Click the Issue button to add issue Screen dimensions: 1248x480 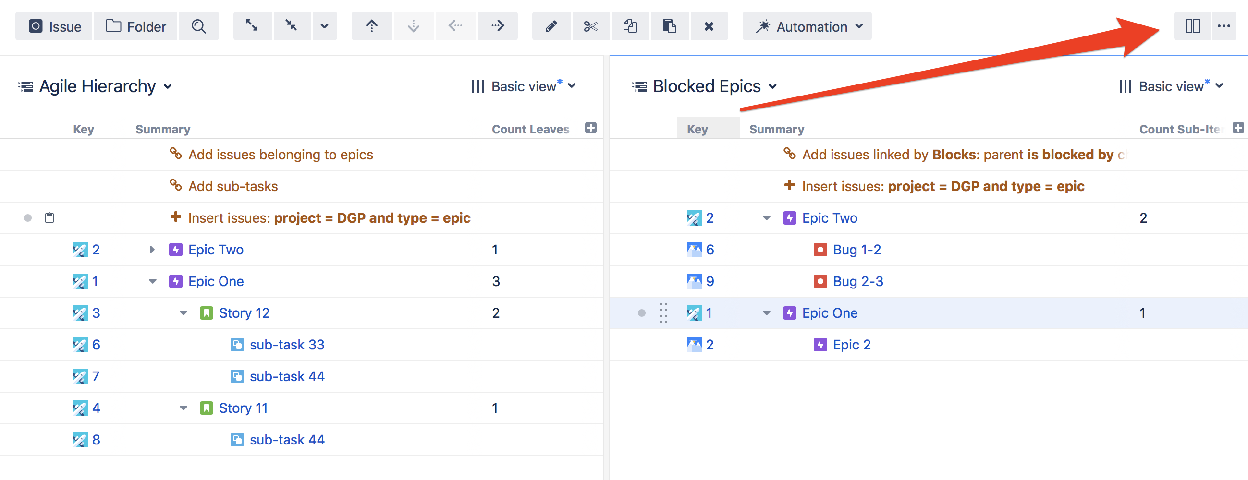(x=54, y=26)
